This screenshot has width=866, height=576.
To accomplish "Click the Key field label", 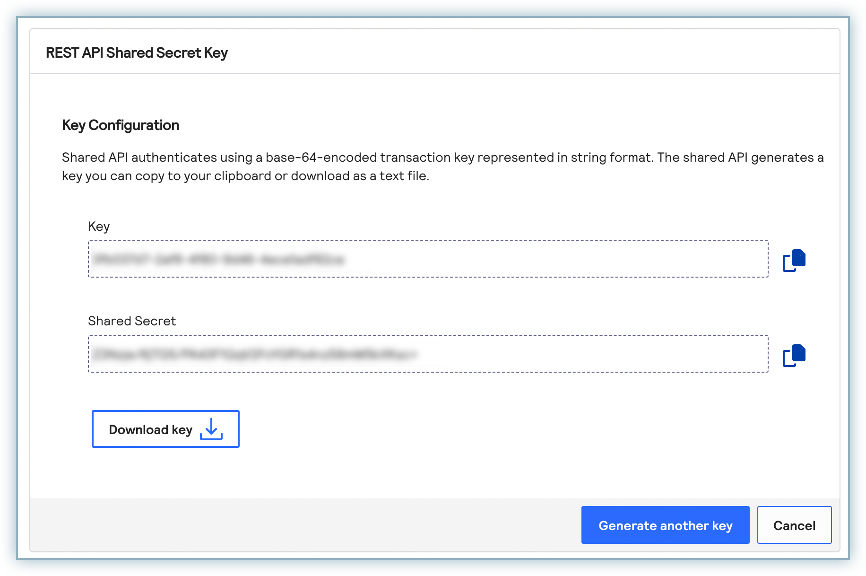I will [x=99, y=227].
